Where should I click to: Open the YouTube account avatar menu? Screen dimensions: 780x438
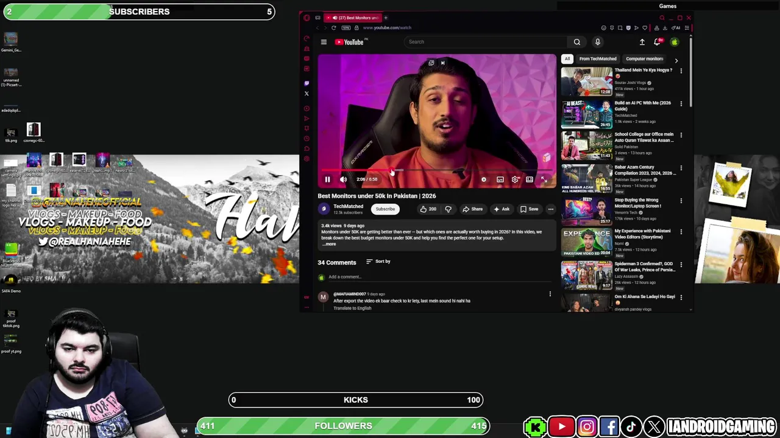[675, 42]
